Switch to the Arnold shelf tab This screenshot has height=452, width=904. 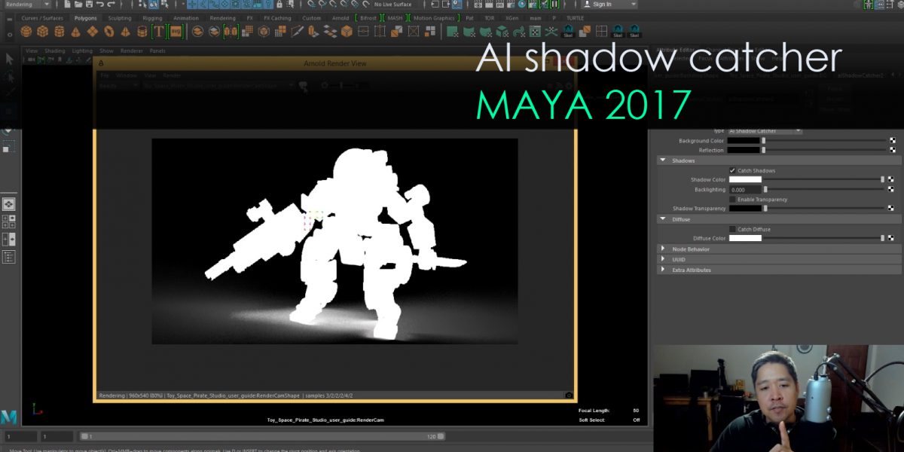tap(341, 18)
